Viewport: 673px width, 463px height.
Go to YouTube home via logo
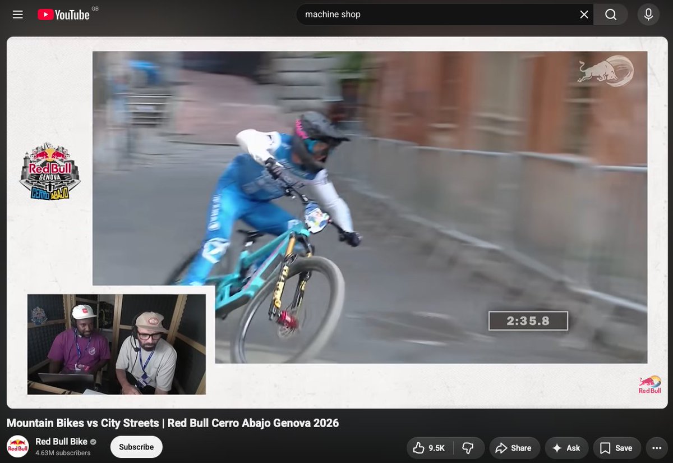click(63, 15)
